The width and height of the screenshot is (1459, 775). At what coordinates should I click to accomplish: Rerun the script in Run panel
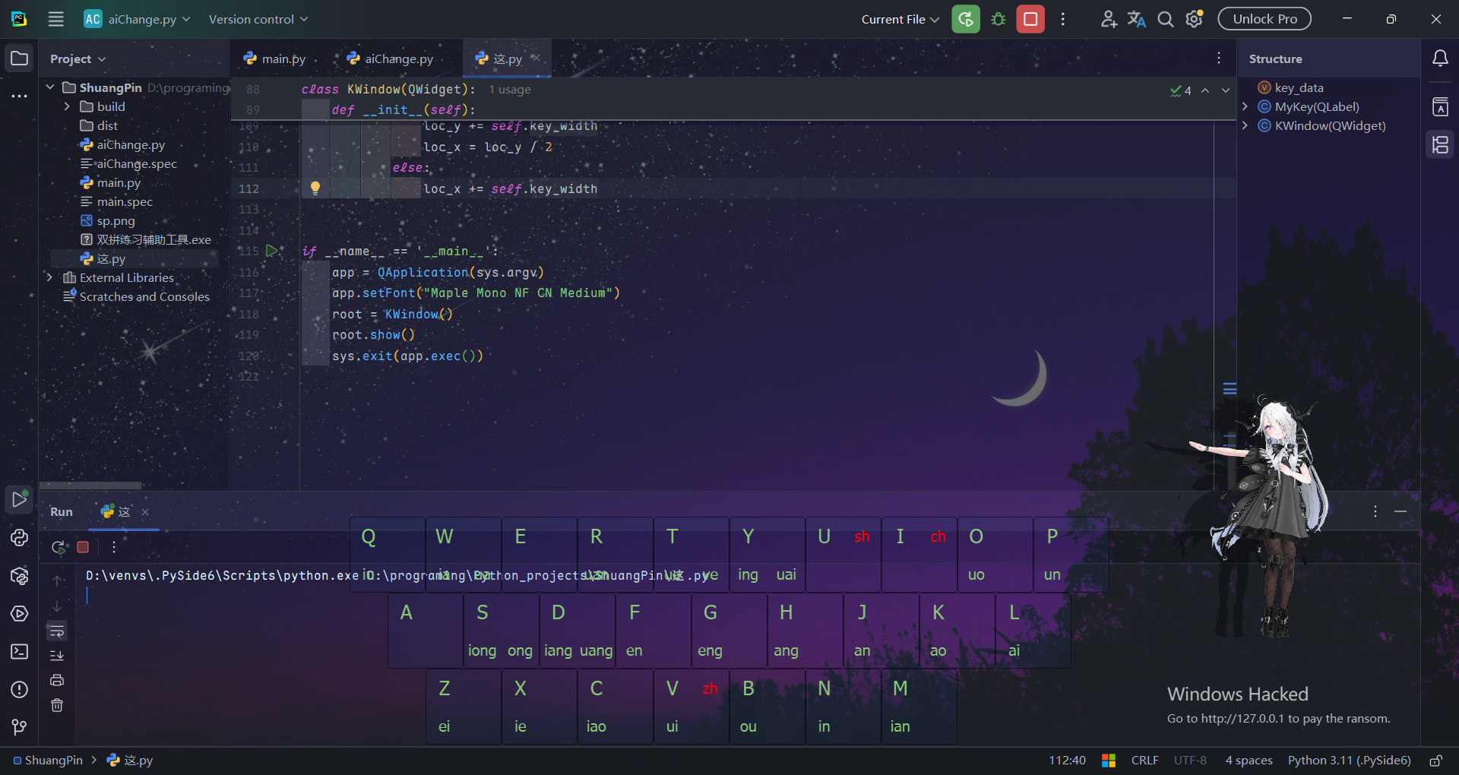(x=58, y=547)
